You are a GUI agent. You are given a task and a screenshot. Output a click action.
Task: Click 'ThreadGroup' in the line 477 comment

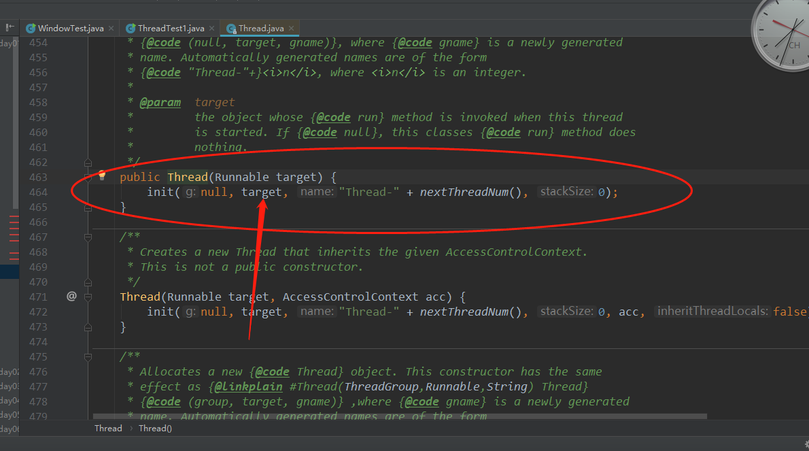381,386
